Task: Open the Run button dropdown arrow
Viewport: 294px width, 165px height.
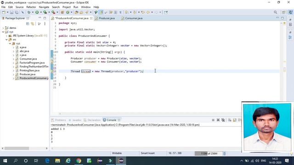Action: click(x=41, y=12)
